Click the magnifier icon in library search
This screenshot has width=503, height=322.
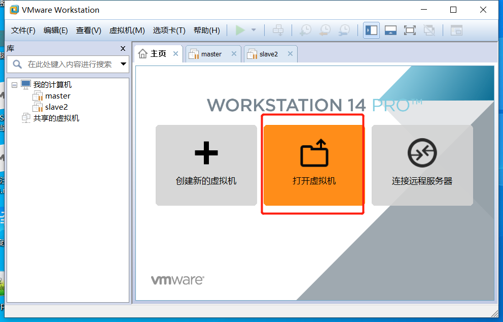pyautogui.click(x=17, y=65)
